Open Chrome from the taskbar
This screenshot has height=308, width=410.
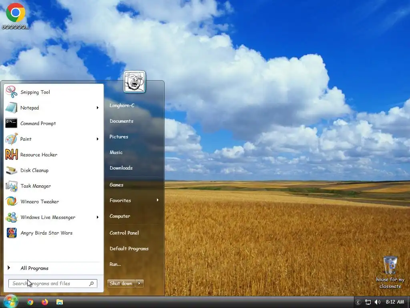pos(30,302)
